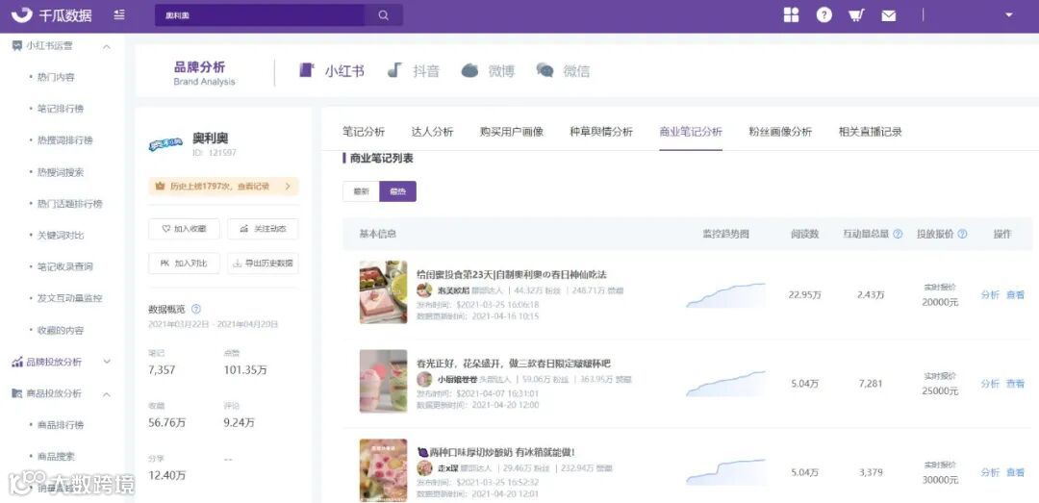
Task: Switch to the 种草舆情分析 tab
Action: [x=601, y=131]
